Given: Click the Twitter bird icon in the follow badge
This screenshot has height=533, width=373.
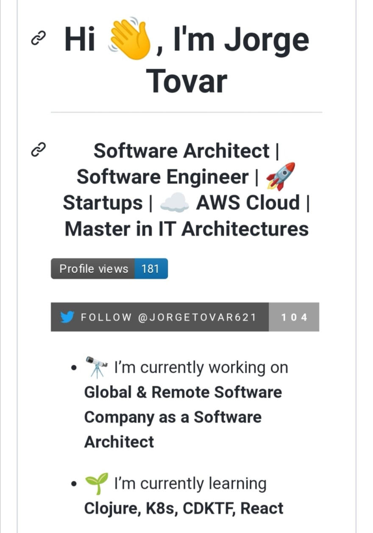Looking at the screenshot, I should tap(67, 317).
